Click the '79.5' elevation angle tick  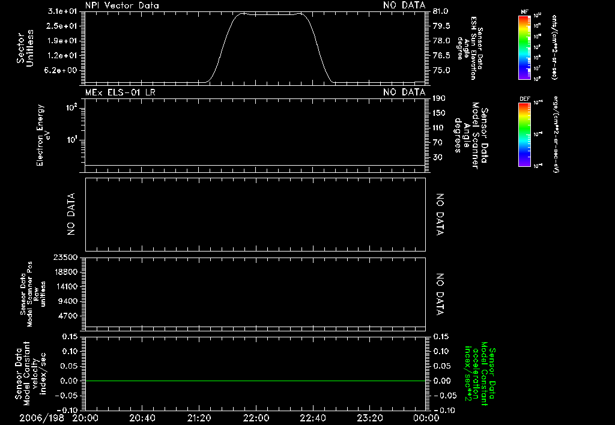click(441, 26)
